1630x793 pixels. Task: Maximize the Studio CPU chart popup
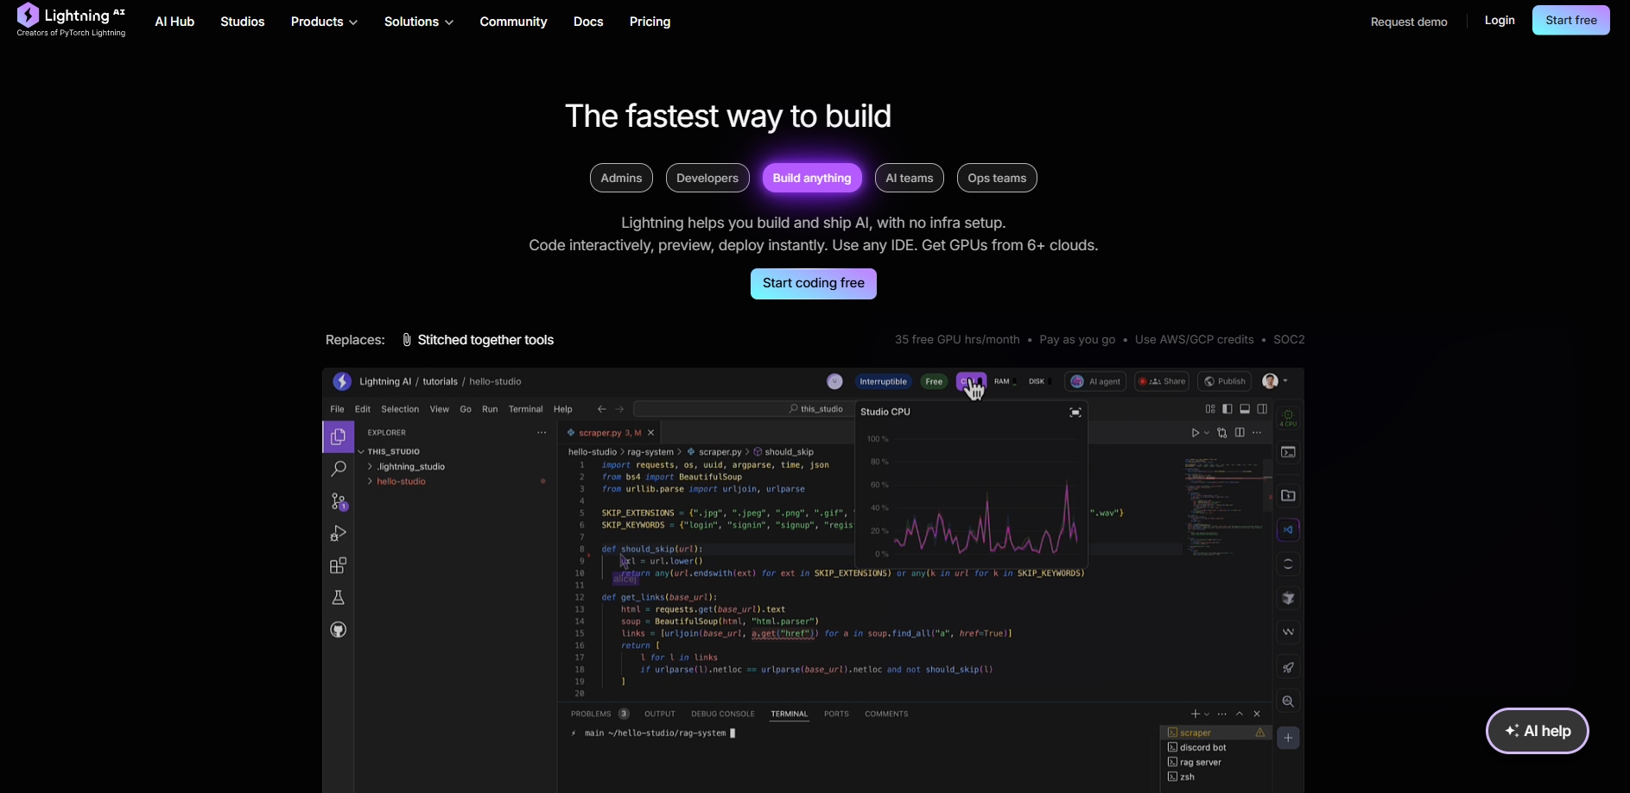coord(1075,412)
